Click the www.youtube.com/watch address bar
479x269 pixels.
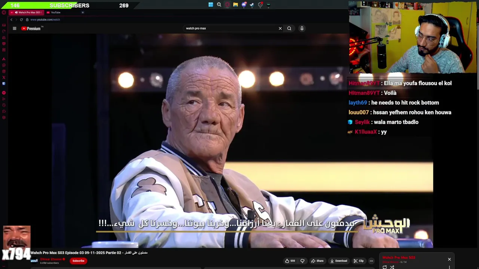[x=45, y=19]
